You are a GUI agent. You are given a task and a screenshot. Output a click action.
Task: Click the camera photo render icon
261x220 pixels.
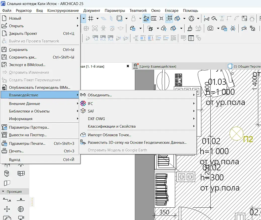(210, 28)
